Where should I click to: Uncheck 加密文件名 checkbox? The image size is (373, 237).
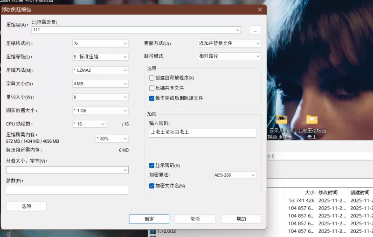pos(152,186)
